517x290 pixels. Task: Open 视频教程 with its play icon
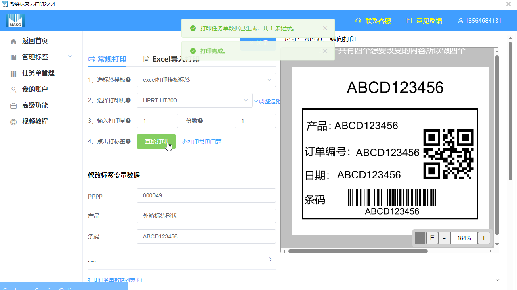12,121
